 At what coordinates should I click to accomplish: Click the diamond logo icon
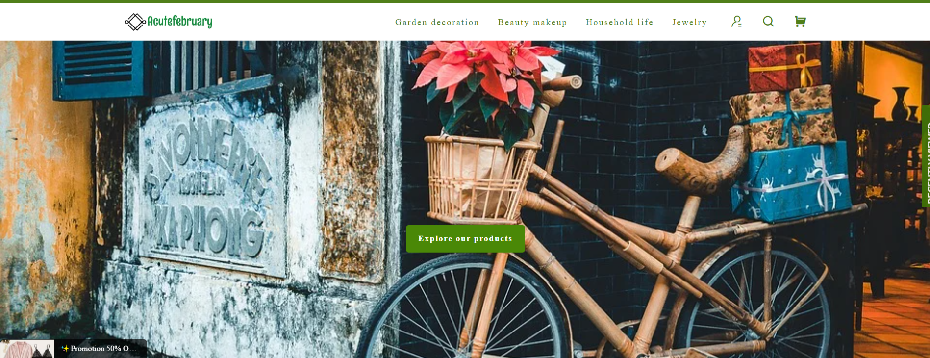135,22
